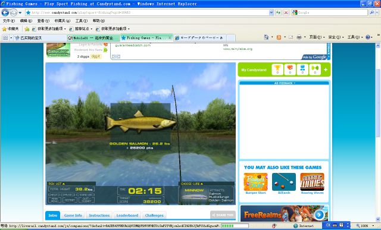Click Login to Favorite heart icon
The width and height of the screenshot is (381, 230).
point(105,45)
